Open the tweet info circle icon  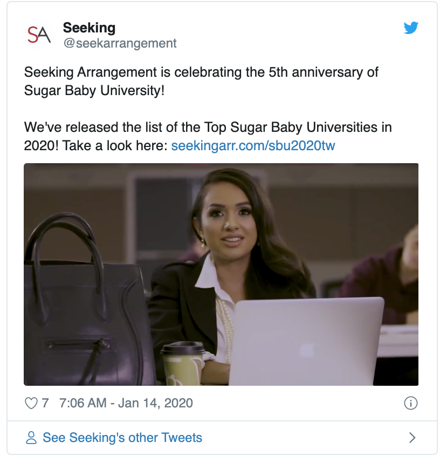[411, 404]
